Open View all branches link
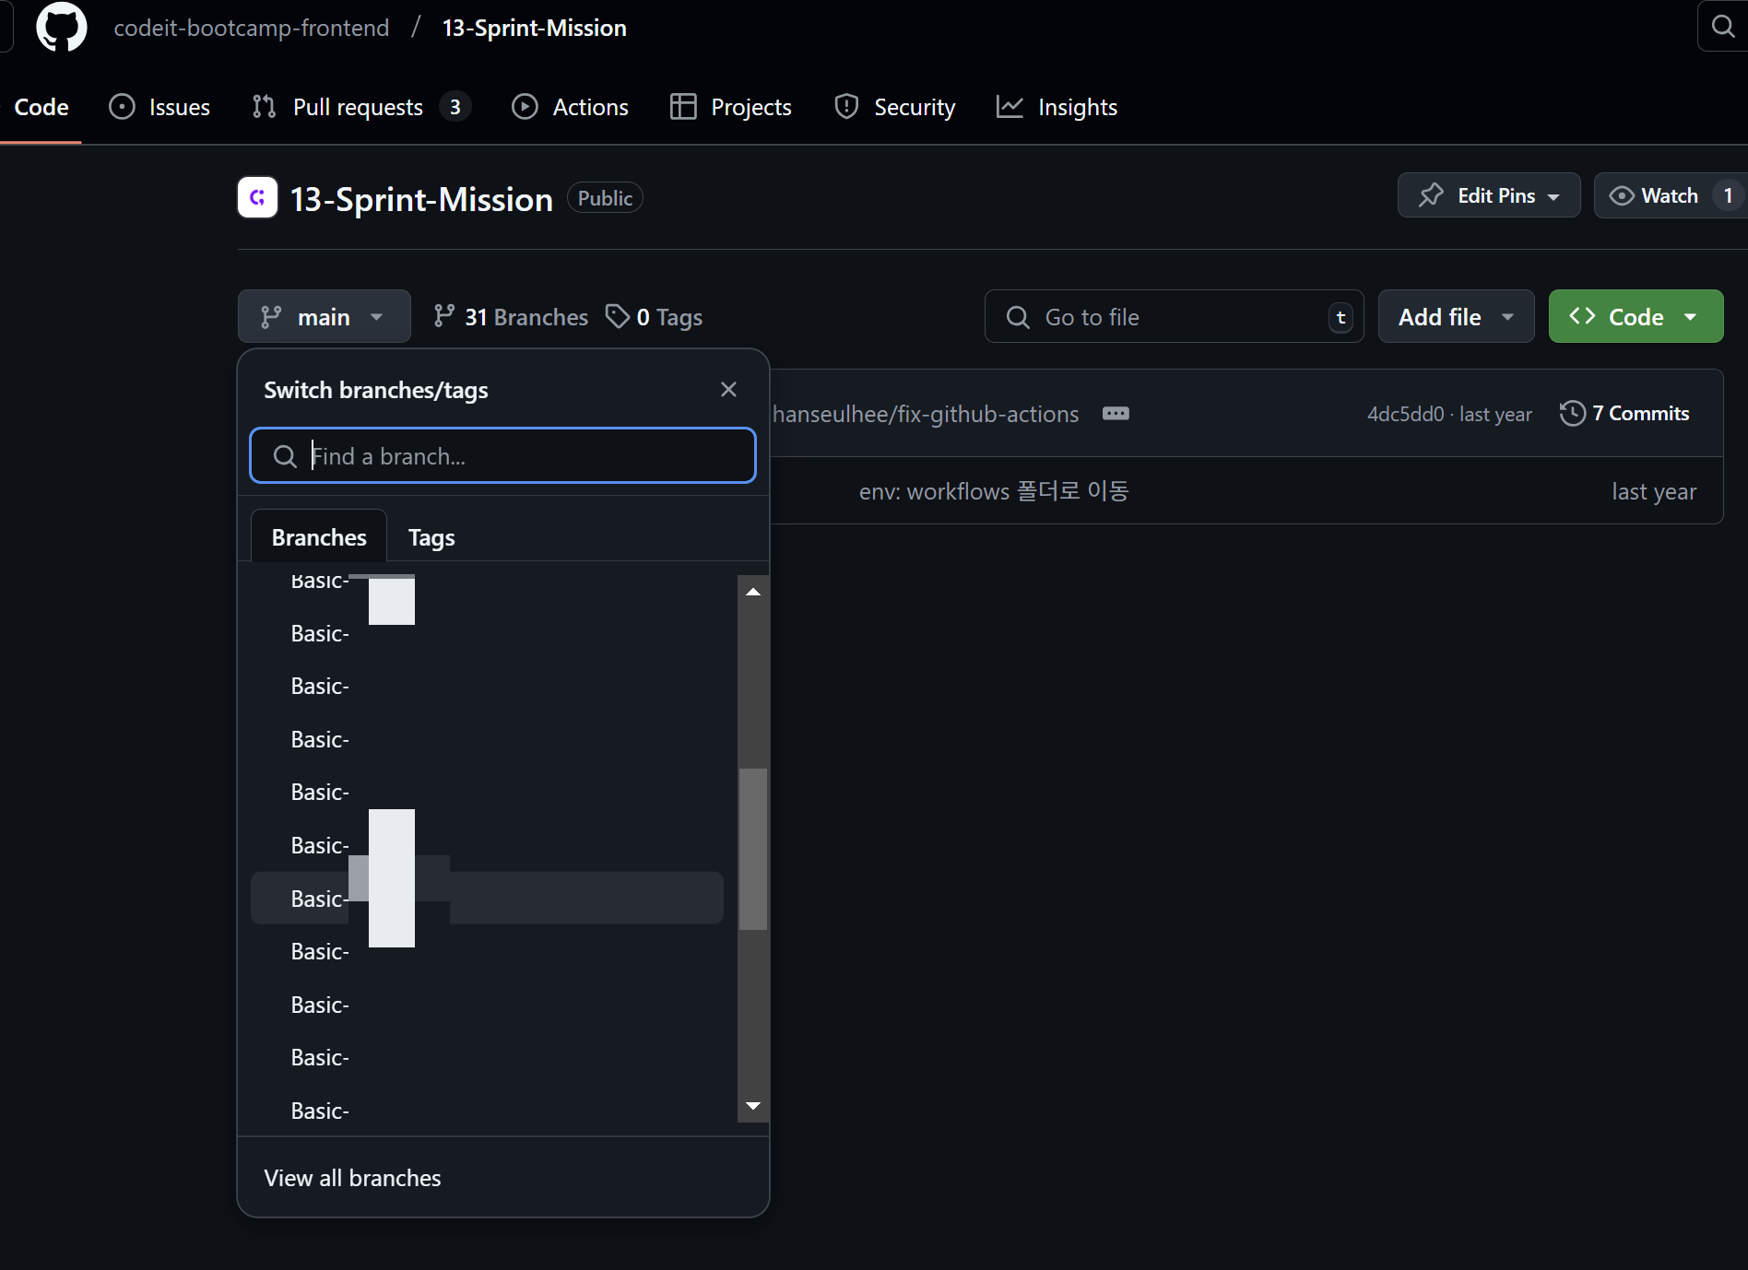This screenshot has height=1270, width=1748. click(x=352, y=1178)
